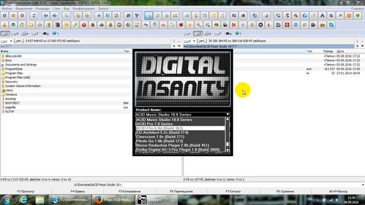The height and width of the screenshot is (205, 365).
Task: Click the brown briefcase toolbar icon
Action: 322,25
